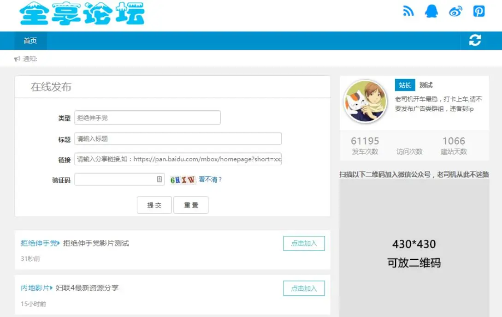502x317 pixels.
Task: Open the 类型 dropdown showing 拒绝伸手党
Action: click(147, 117)
